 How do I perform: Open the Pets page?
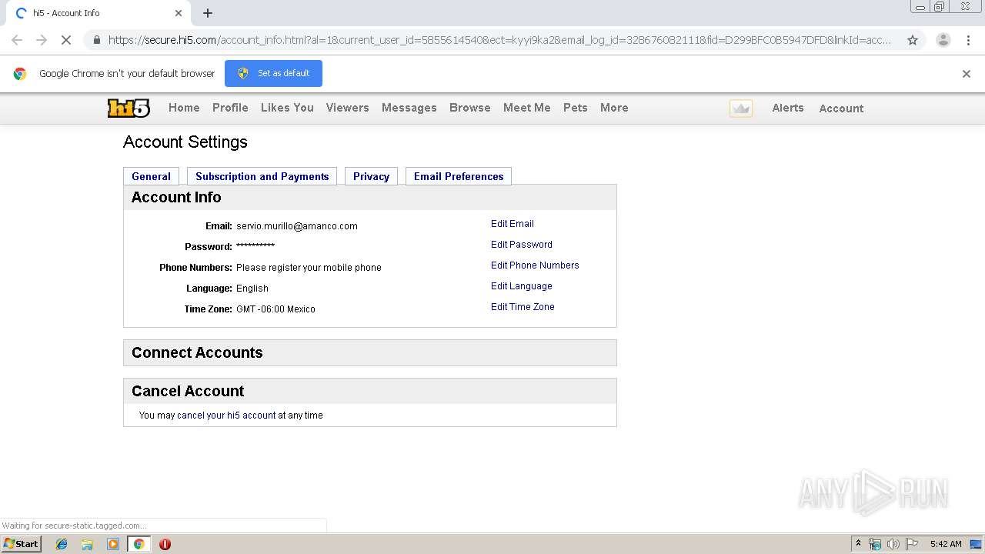point(575,108)
